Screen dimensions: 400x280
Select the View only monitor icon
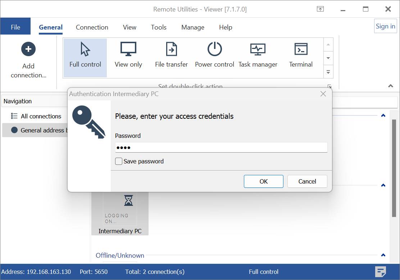tap(128, 50)
